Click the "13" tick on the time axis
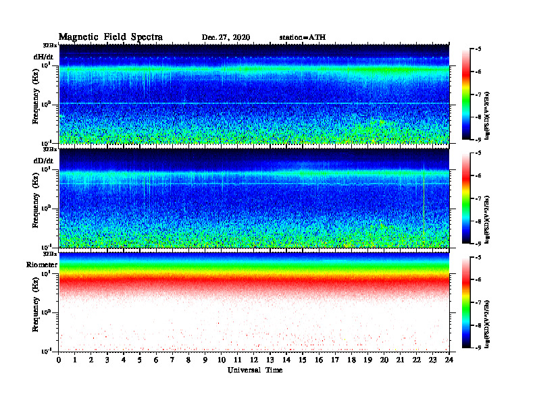 (x=270, y=360)
